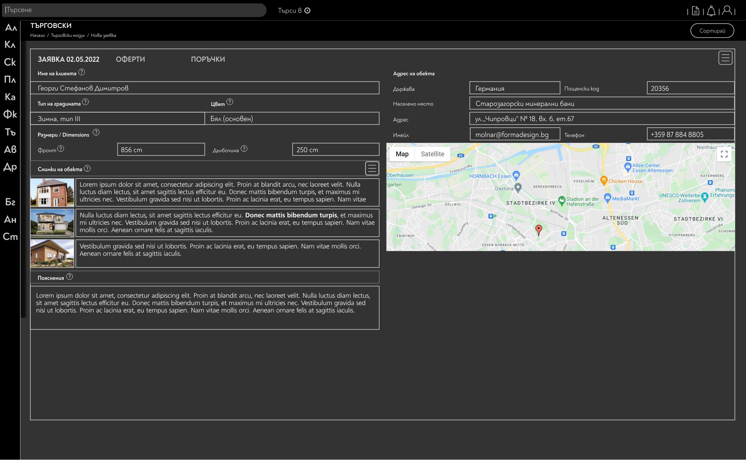Screen dimensions: 746x465
Task: Open the user profile icon
Action: pos(727,10)
